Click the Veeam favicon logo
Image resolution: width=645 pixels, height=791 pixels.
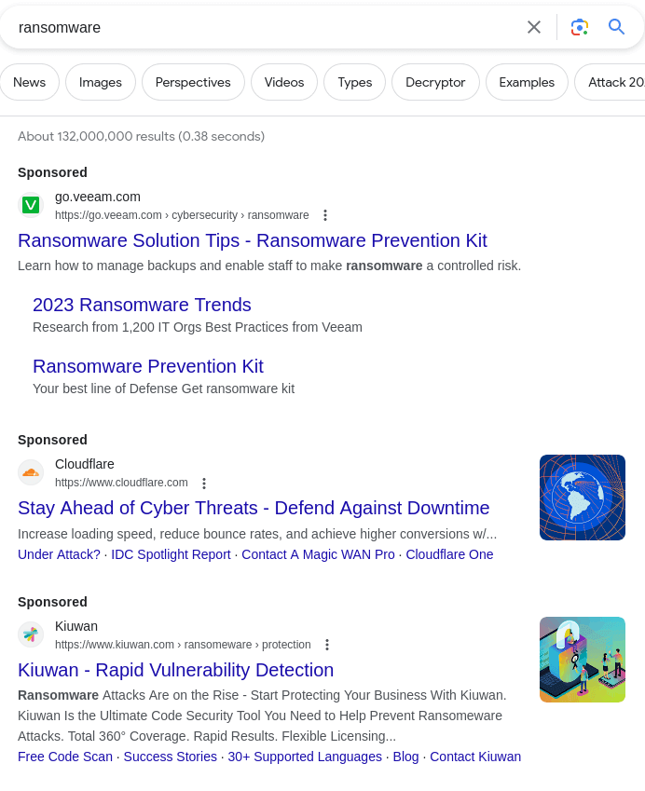[31, 205]
